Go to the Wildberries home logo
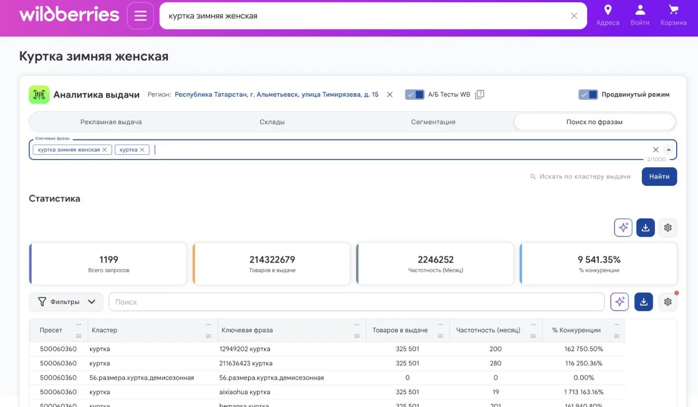The height and width of the screenshot is (407, 698). [69, 15]
